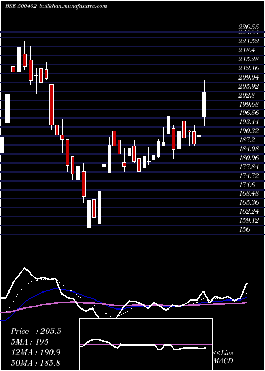Click the 156 price level label
Screen dimensions: 265x371
pyautogui.click(x=244, y=229)
